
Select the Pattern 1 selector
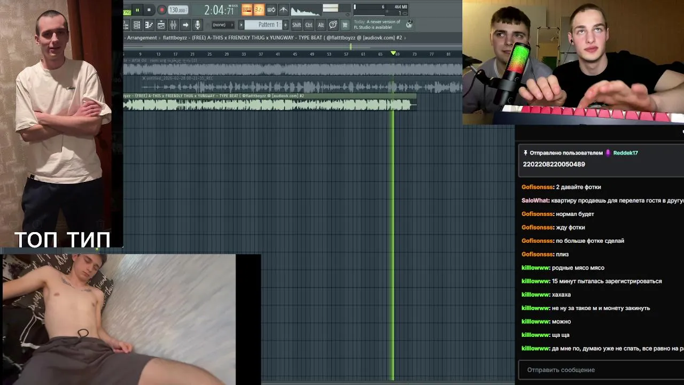pyautogui.click(x=263, y=25)
